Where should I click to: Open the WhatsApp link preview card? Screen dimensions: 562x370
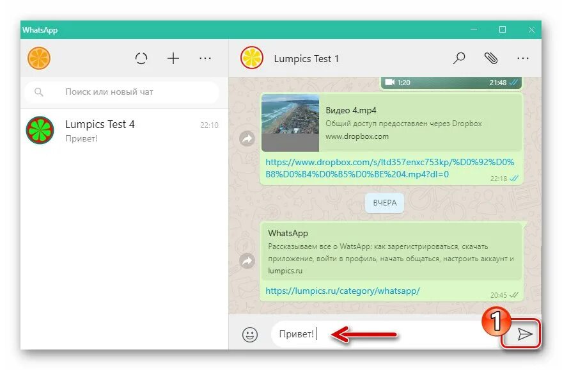(391, 251)
